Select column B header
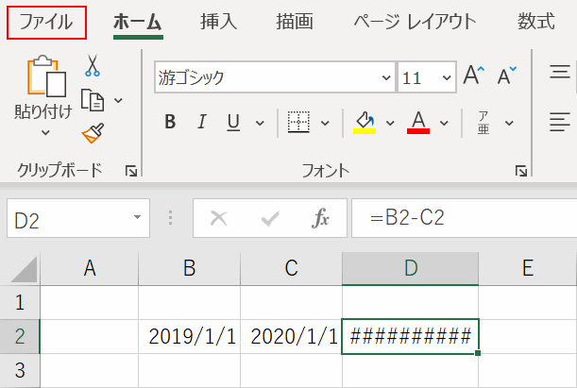The image size is (577, 388). click(190, 268)
